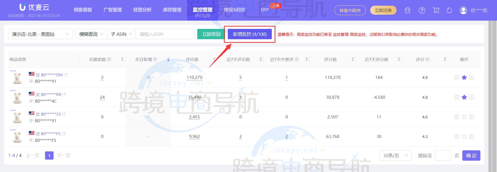
Task: Delete the B0******FS monitoring row
Action: [x=457, y=136]
